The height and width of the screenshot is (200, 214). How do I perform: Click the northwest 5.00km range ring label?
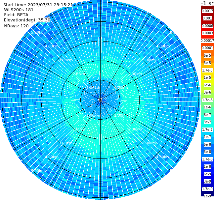(x=38, y=32)
